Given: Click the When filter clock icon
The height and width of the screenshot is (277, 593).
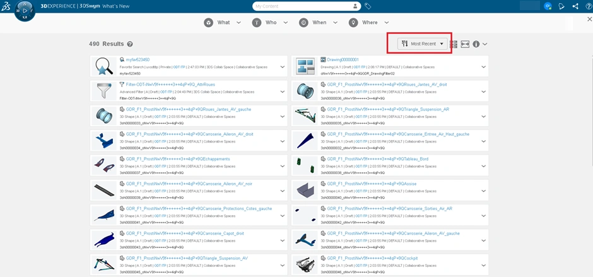Looking at the screenshot, I should [303, 23].
